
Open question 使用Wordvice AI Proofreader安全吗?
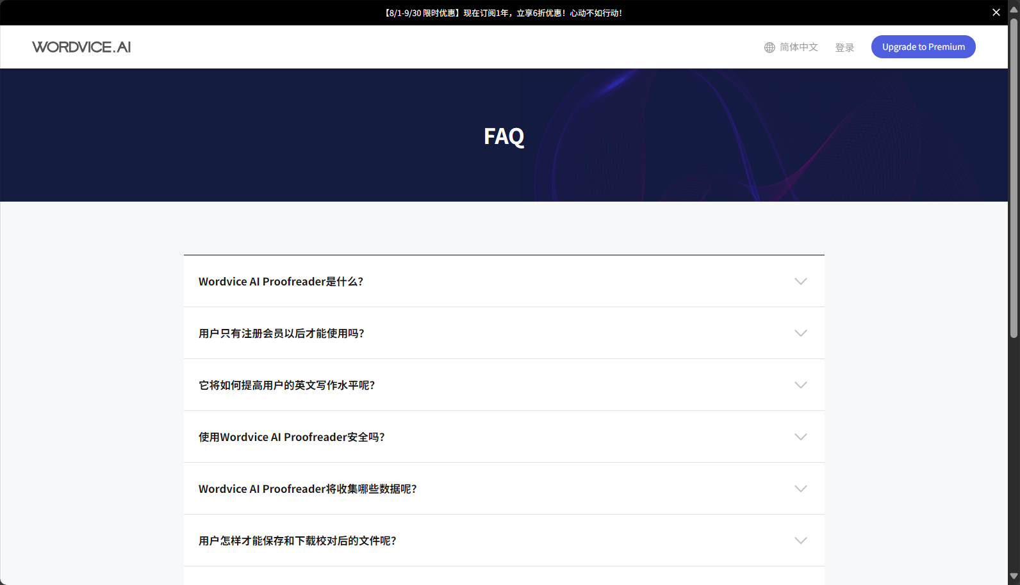(x=504, y=437)
